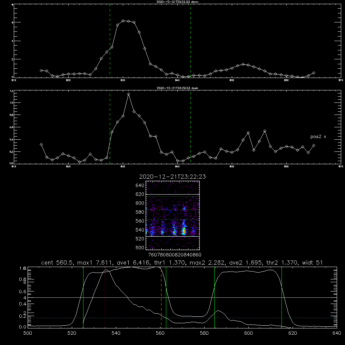
Task: Click spectral image y-axis label 600
Action: (140, 203)
